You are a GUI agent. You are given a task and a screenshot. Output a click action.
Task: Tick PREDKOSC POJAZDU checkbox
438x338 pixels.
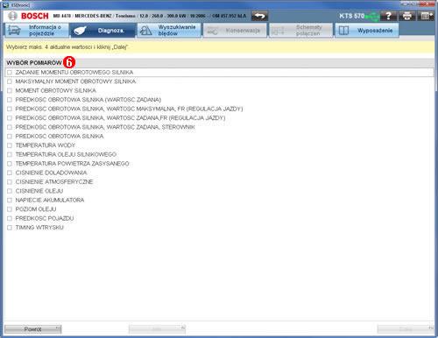click(10, 218)
